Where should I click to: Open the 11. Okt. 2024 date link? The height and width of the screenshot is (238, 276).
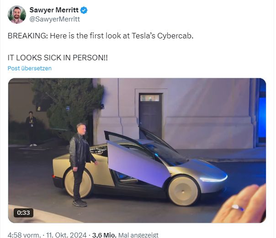pos(66,235)
